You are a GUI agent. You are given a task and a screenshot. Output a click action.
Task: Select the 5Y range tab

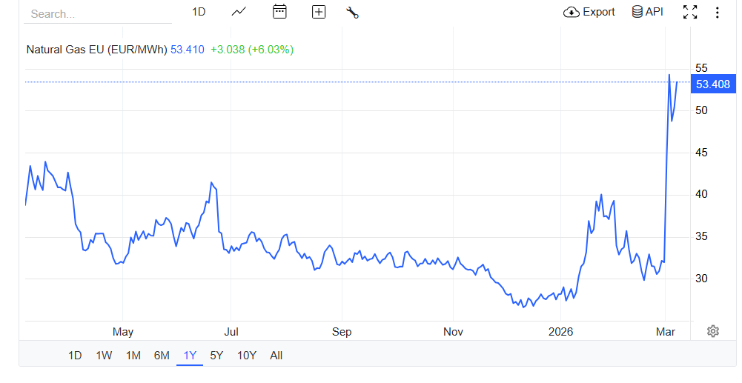tap(216, 356)
